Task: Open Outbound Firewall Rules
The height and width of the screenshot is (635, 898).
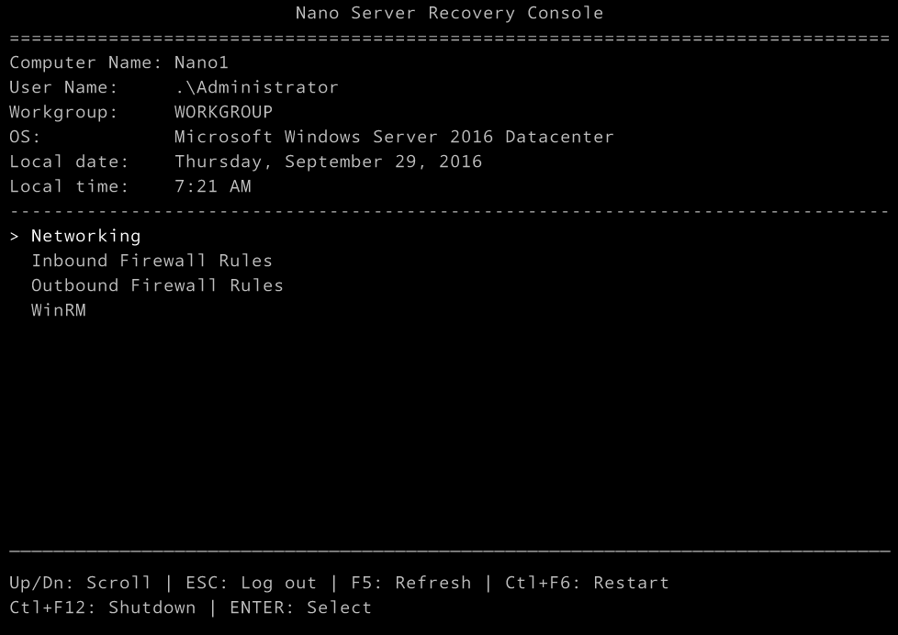Action: (x=158, y=285)
